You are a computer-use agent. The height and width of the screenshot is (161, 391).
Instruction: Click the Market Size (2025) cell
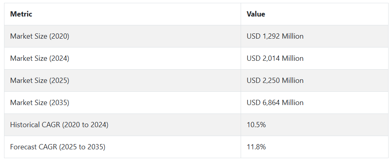pos(123,80)
